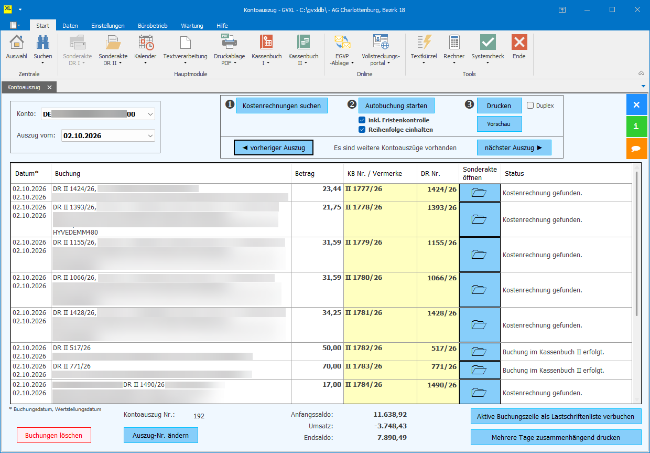Click Buchungen löschen button
The image size is (650, 453).
53,435
